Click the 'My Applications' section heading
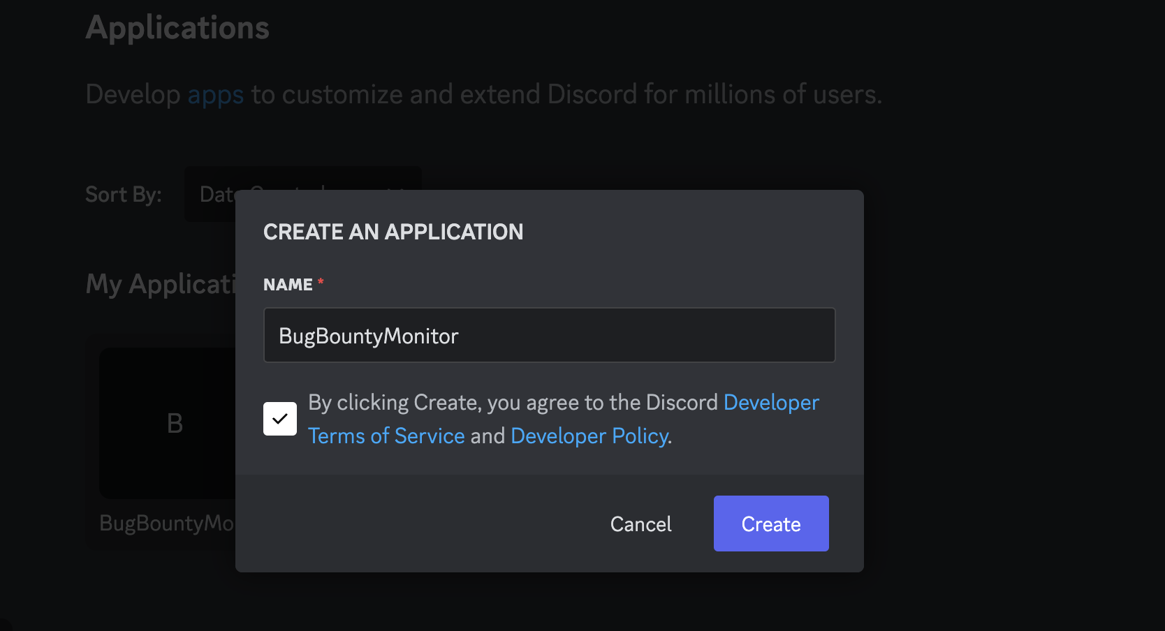 point(161,284)
